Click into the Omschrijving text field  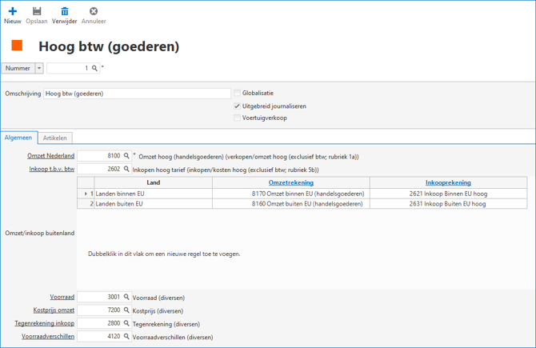(x=137, y=94)
